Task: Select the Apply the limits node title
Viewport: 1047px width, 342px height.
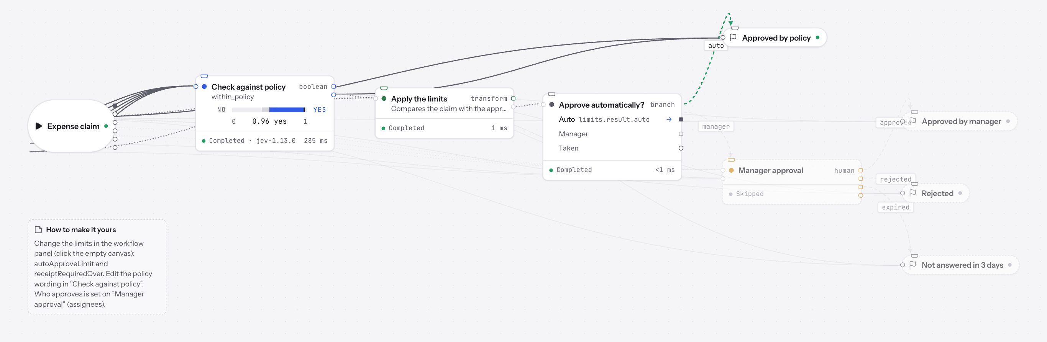Action: tap(419, 98)
